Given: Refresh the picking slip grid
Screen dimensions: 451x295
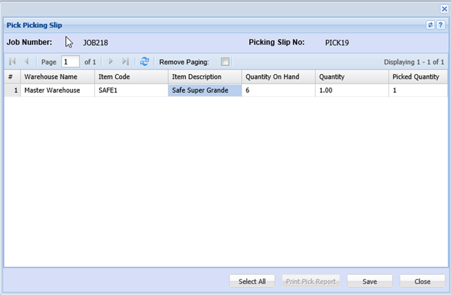Looking at the screenshot, I should click(144, 62).
